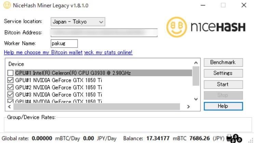Click the 0.00000 global rate value
Viewport: 254px width, 143px height.
point(42,139)
